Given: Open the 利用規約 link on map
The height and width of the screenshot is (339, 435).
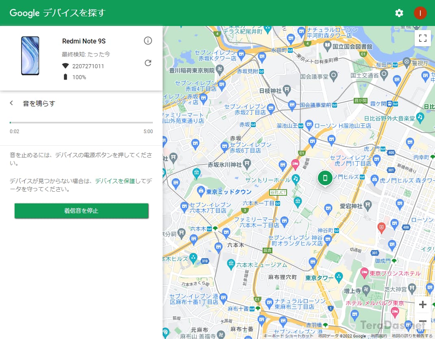Looking at the screenshot, I should [378, 336].
